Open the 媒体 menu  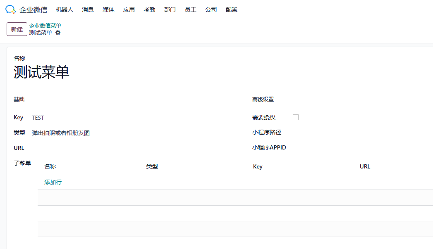(108, 9)
